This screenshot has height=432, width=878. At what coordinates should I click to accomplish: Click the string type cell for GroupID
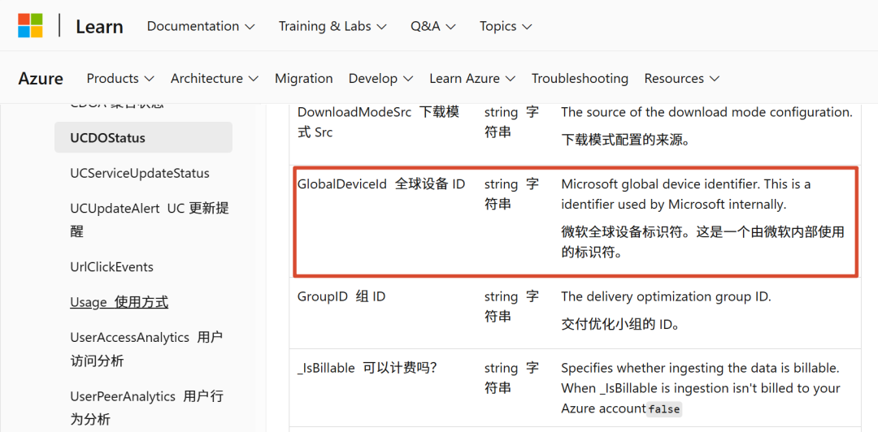[x=511, y=307]
